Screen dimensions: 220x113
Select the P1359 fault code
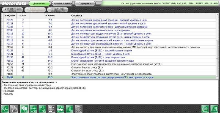coord(10,47)
